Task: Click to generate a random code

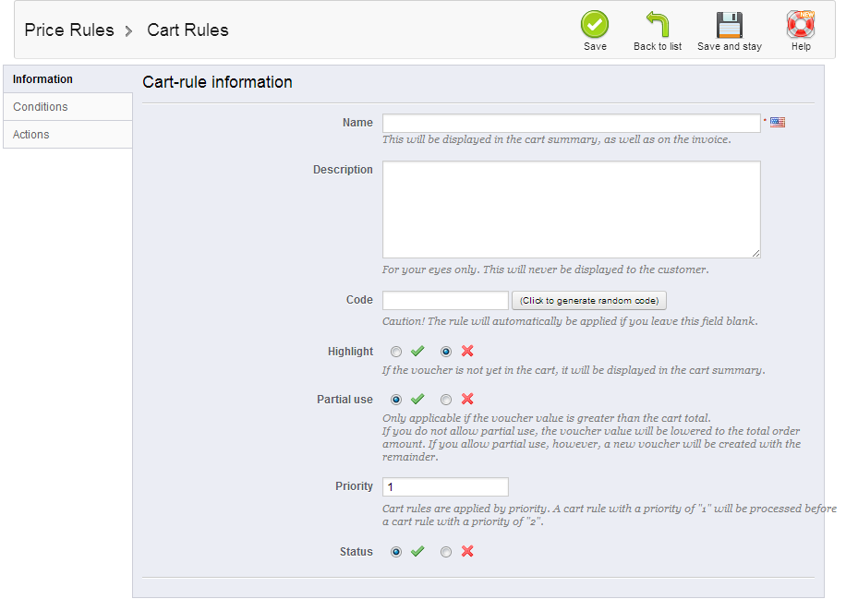Action: 588,300
